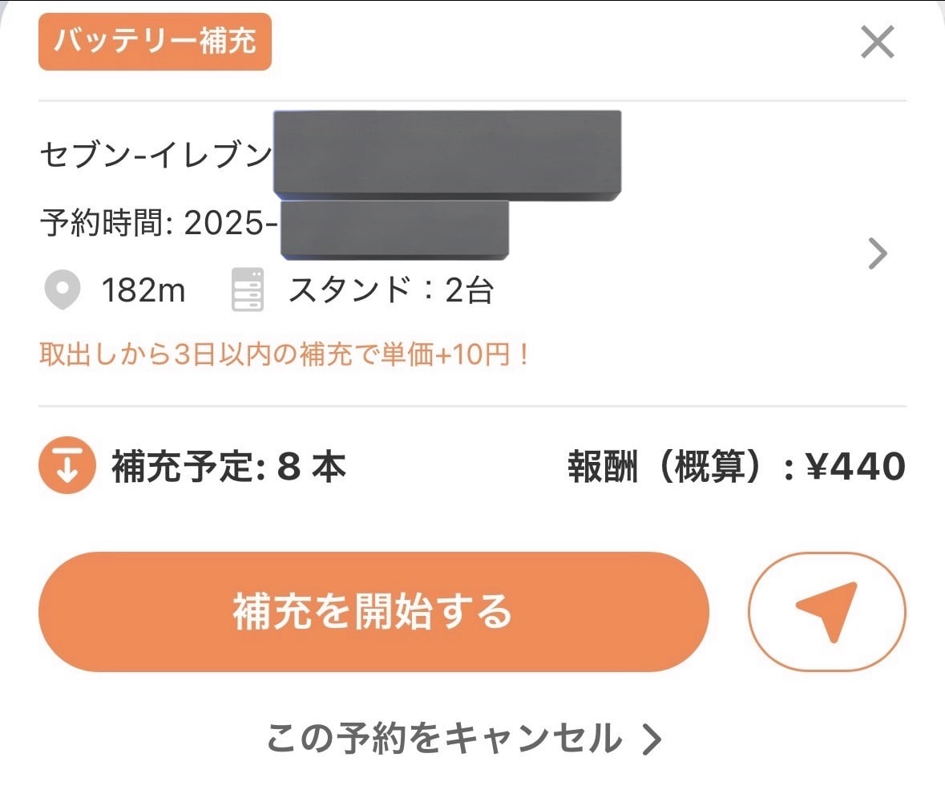Screen dimensions: 945x794
Task: Tap the location pin icon
Action: (62, 290)
